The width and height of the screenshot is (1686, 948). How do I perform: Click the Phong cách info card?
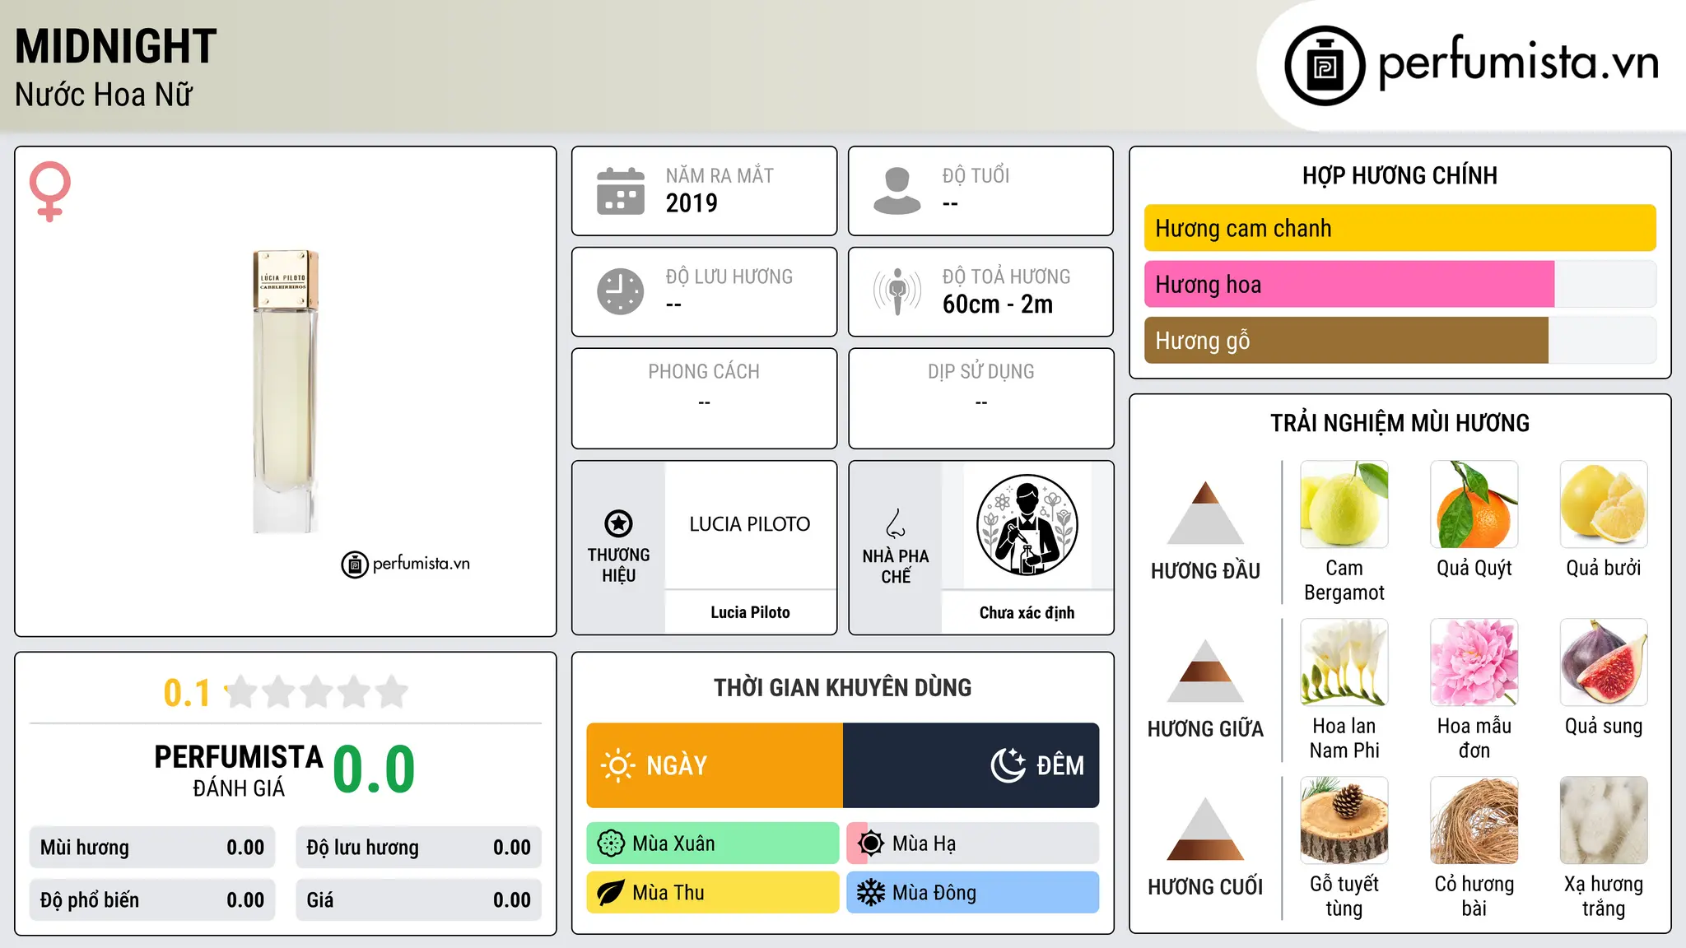coord(704,398)
